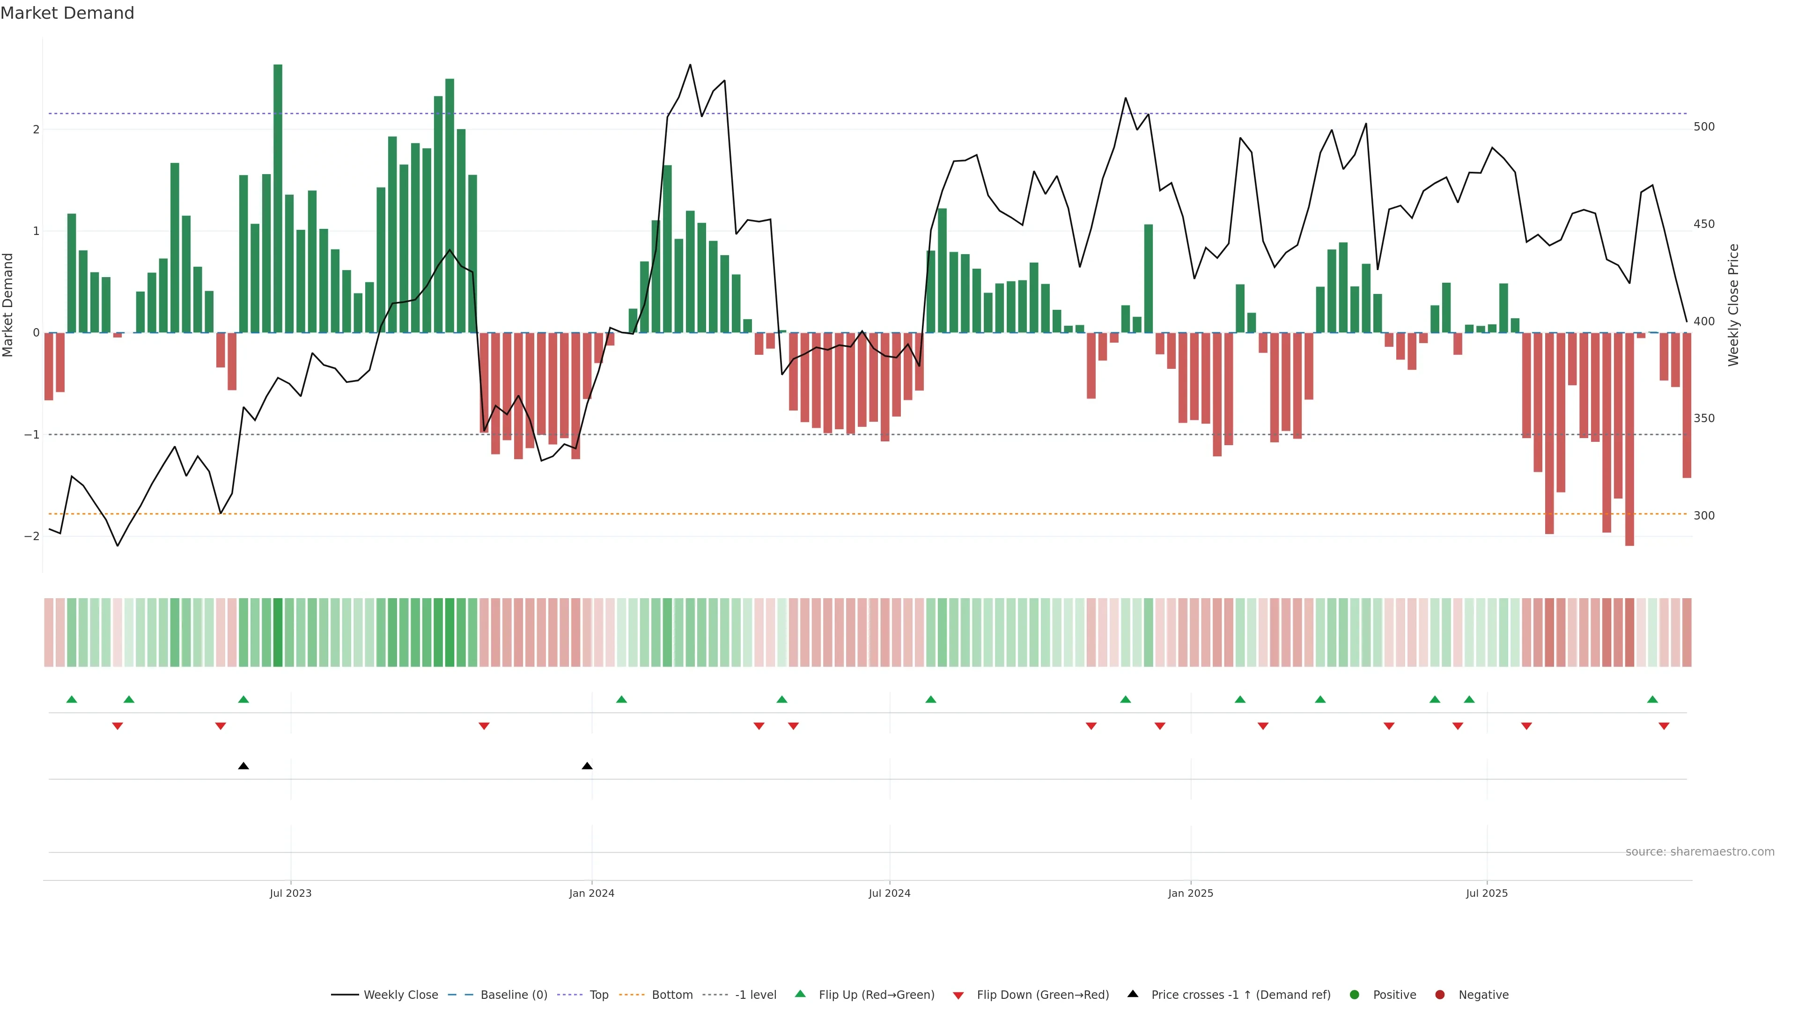Click the source: sharemaestro.com text
The width and height of the screenshot is (1798, 1011).
coord(1700,852)
